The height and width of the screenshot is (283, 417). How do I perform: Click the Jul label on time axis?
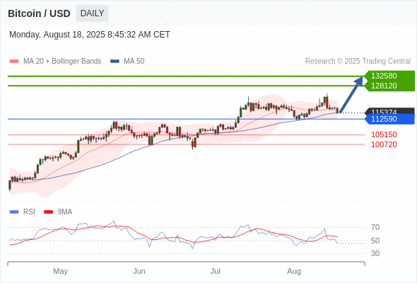click(x=215, y=271)
